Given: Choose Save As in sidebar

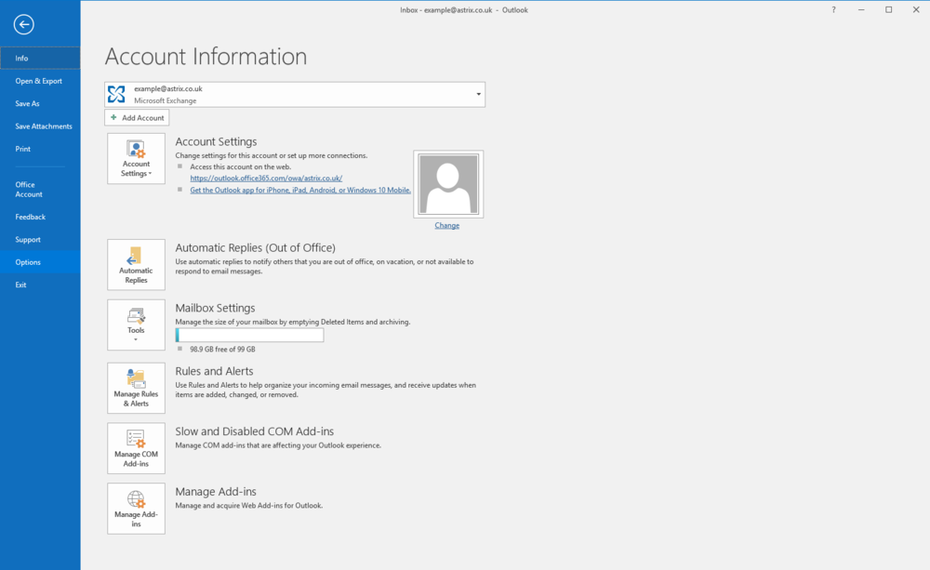Looking at the screenshot, I should pyautogui.click(x=40, y=103).
